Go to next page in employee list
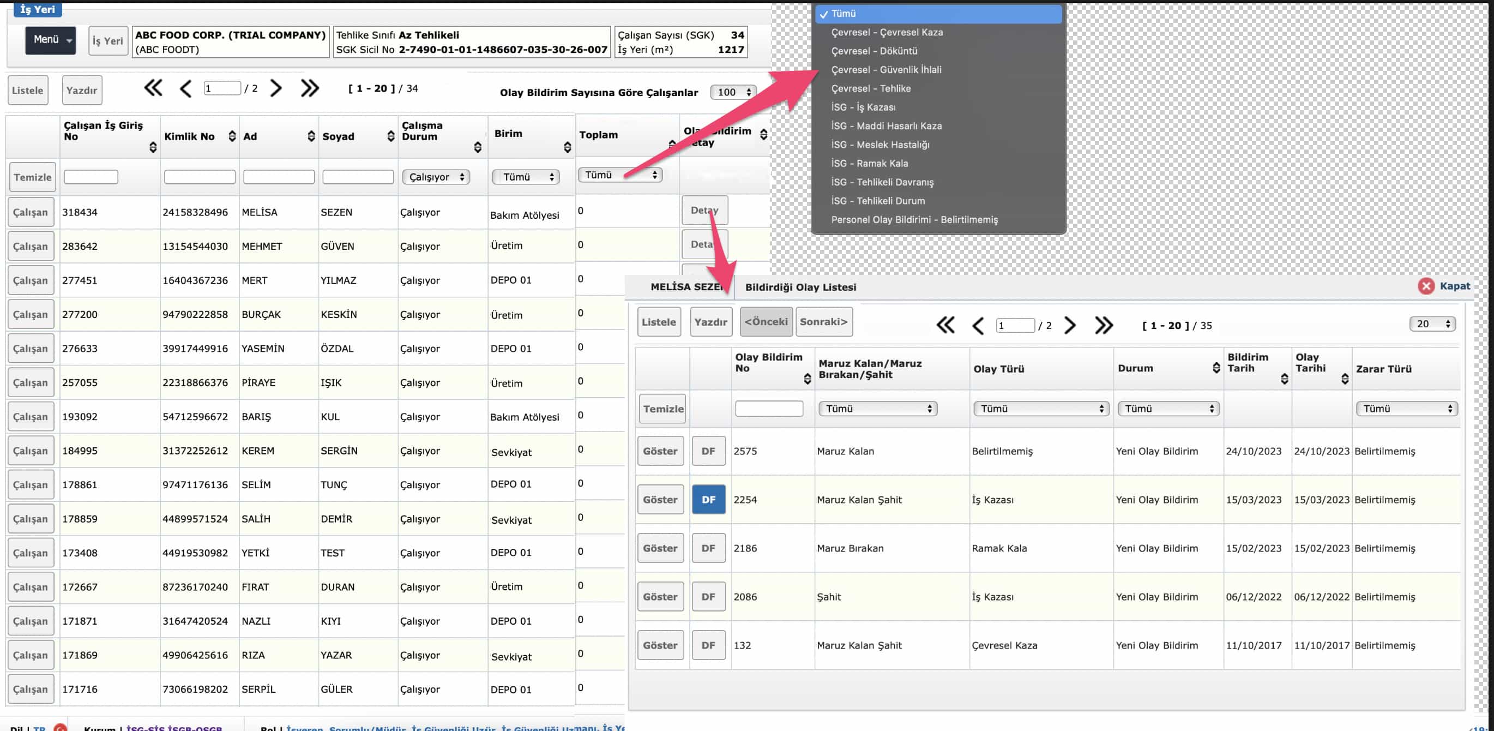 (x=276, y=88)
